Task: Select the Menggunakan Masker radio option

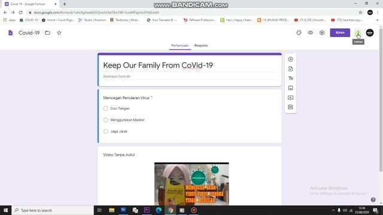Action: coord(106,120)
